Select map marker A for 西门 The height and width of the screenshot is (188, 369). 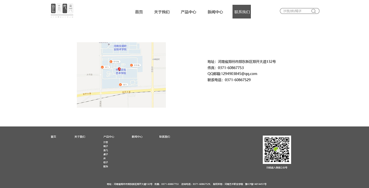tap(102, 67)
